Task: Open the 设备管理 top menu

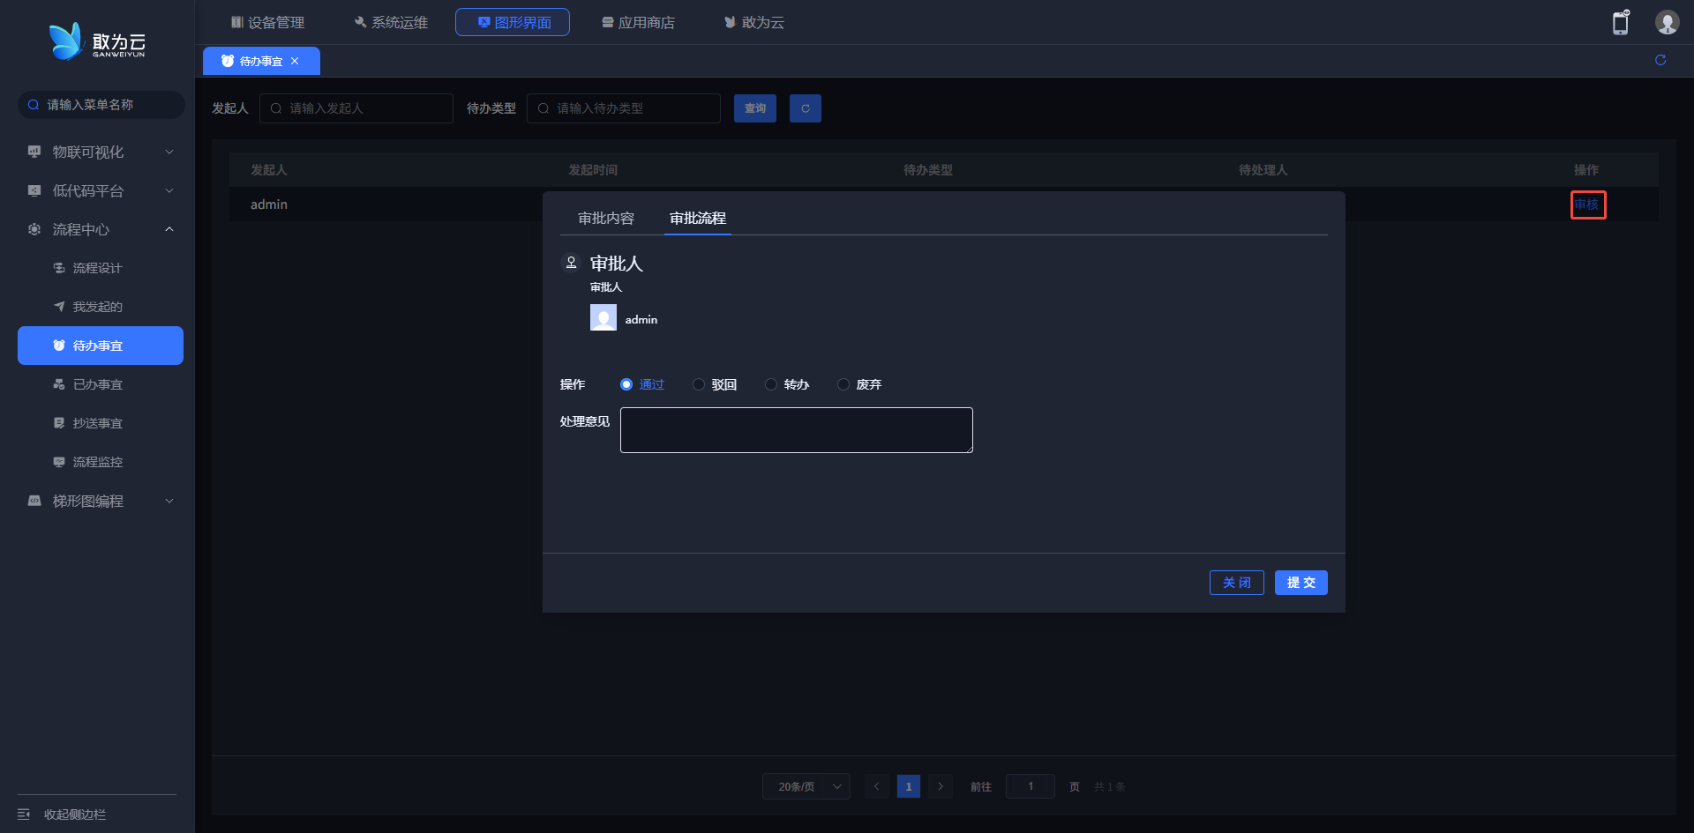Action: click(x=267, y=22)
